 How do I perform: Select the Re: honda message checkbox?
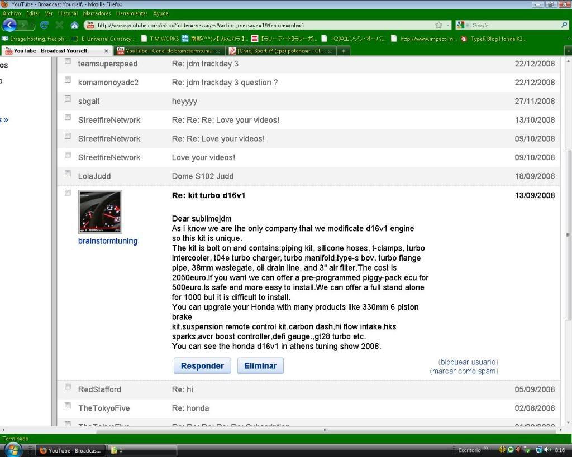coord(68,405)
